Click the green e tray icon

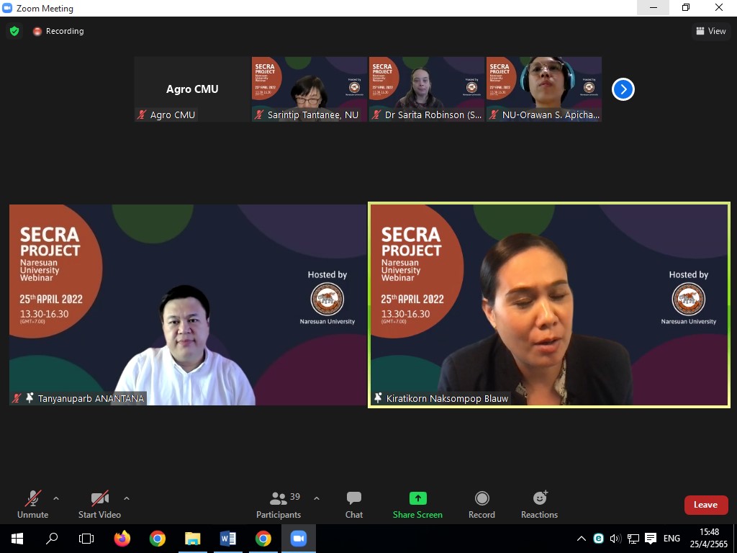click(598, 539)
